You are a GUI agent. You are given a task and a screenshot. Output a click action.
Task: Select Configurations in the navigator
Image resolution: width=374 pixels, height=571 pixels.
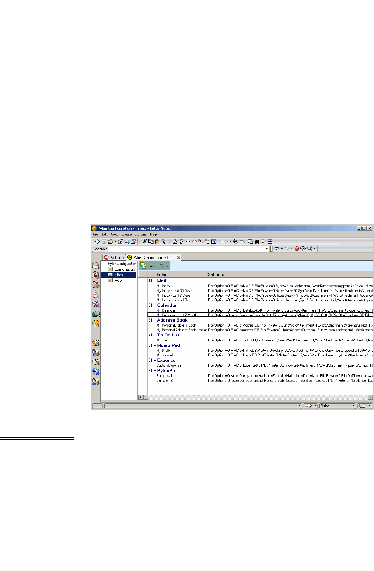coord(125,269)
